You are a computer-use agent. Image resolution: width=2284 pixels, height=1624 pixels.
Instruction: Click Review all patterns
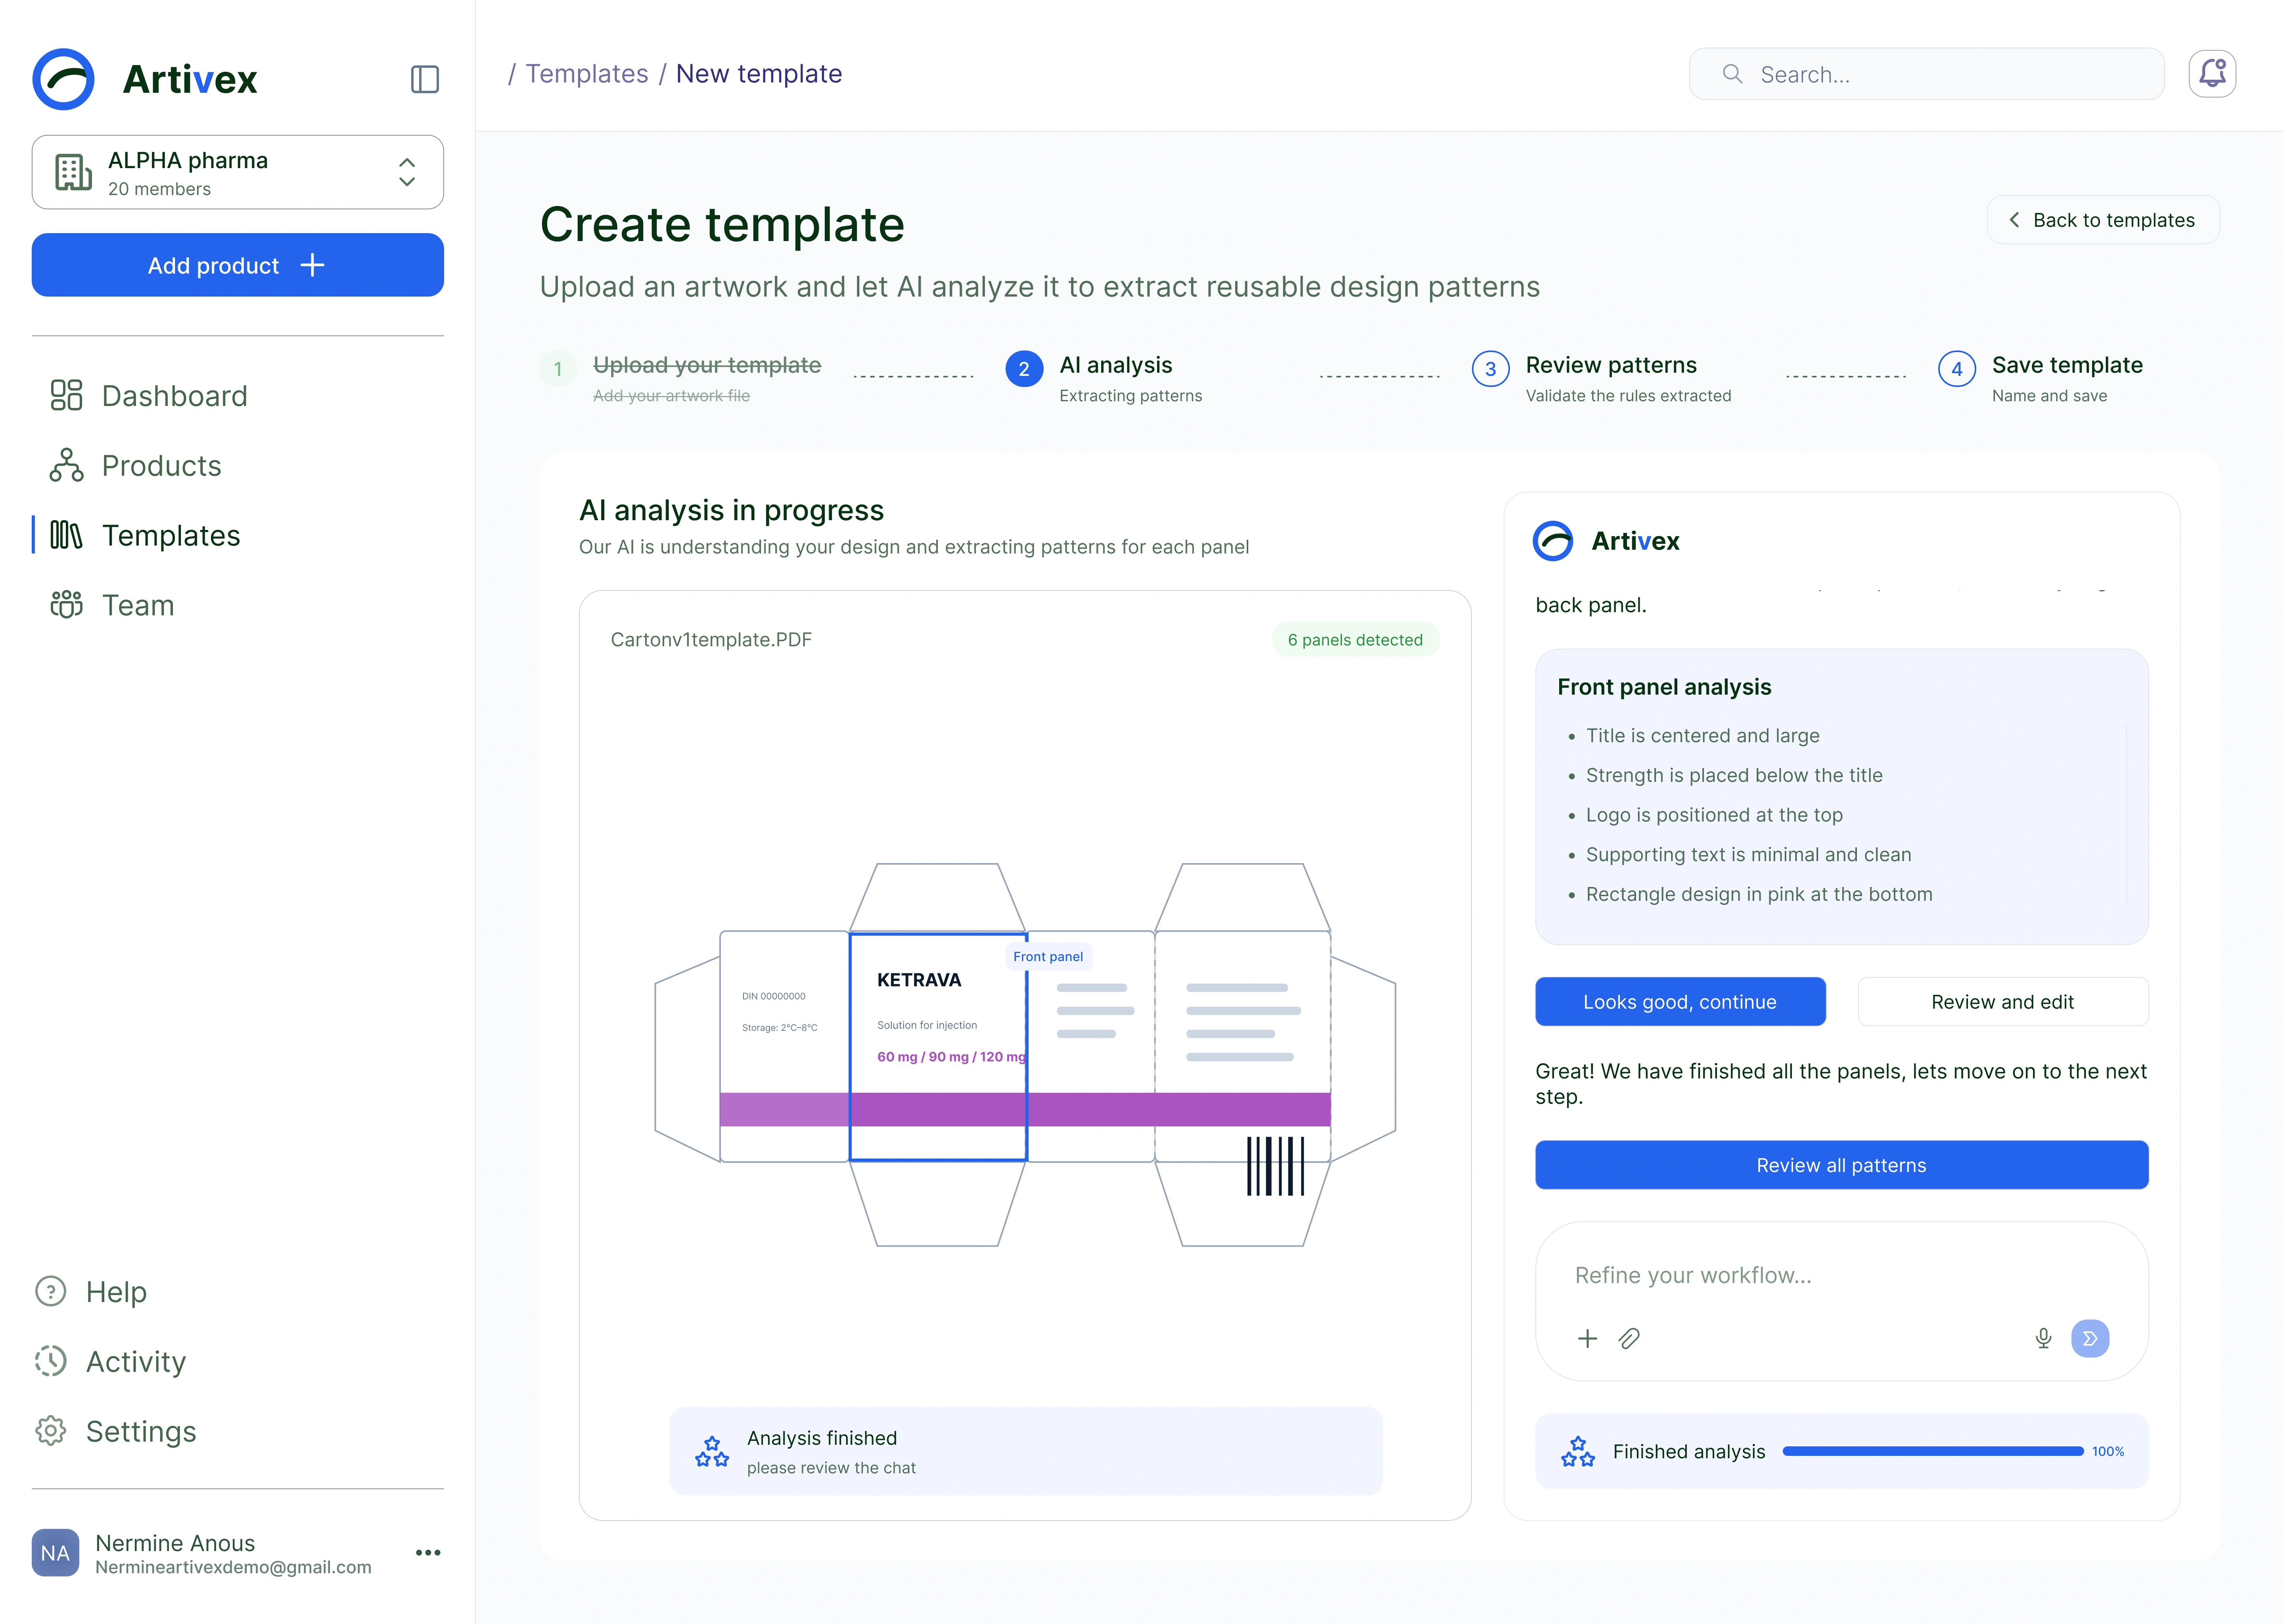tap(1841, 1165)
